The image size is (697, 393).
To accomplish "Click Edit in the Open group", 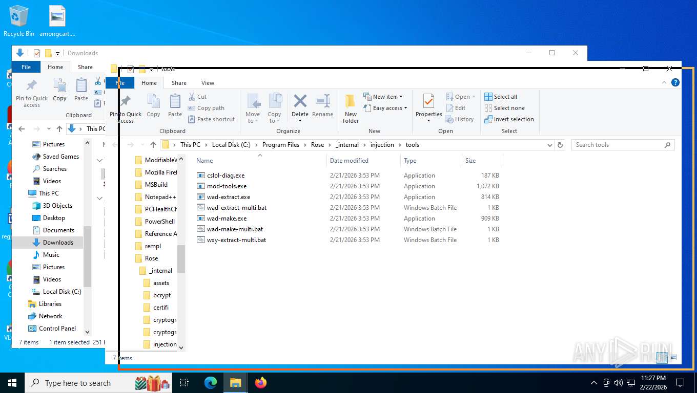I will (456, 108).
